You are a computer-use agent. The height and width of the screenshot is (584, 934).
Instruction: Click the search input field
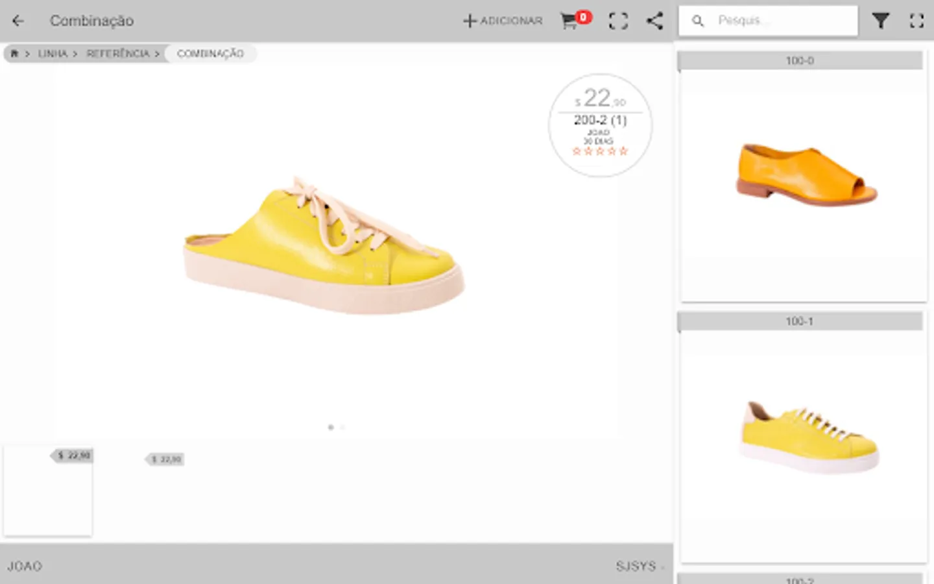(768, 21)
